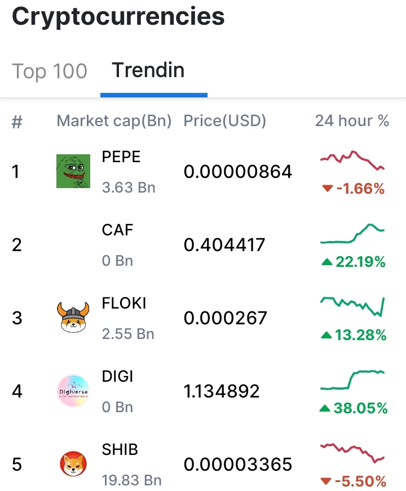Image resolution: width=406 pixels, height=491 pixels.
Task: Click the PEPE price 0.00000864
Action: [238, 172]
